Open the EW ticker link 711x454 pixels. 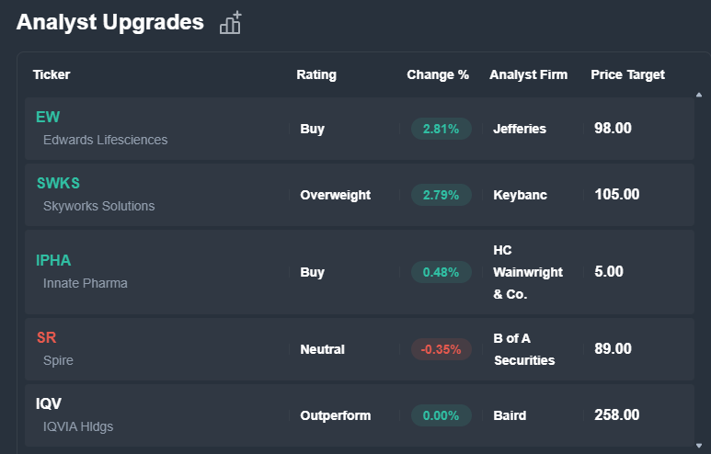click(x=48, y=117)
